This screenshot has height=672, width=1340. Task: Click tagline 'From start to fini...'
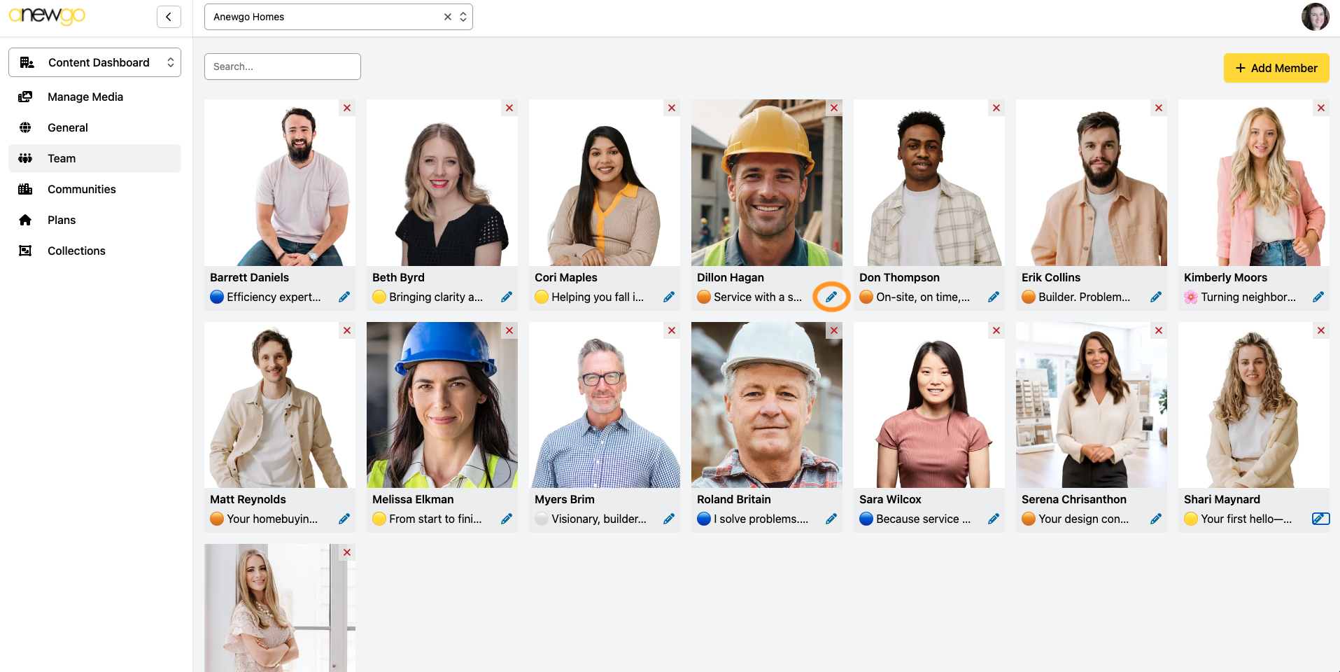435,519
